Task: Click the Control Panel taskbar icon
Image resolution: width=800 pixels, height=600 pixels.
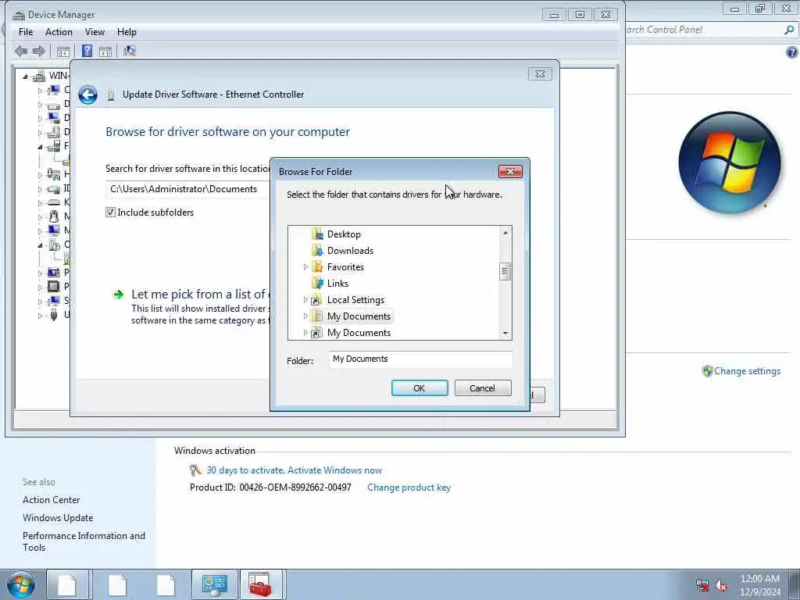Action: pos(214,584)
